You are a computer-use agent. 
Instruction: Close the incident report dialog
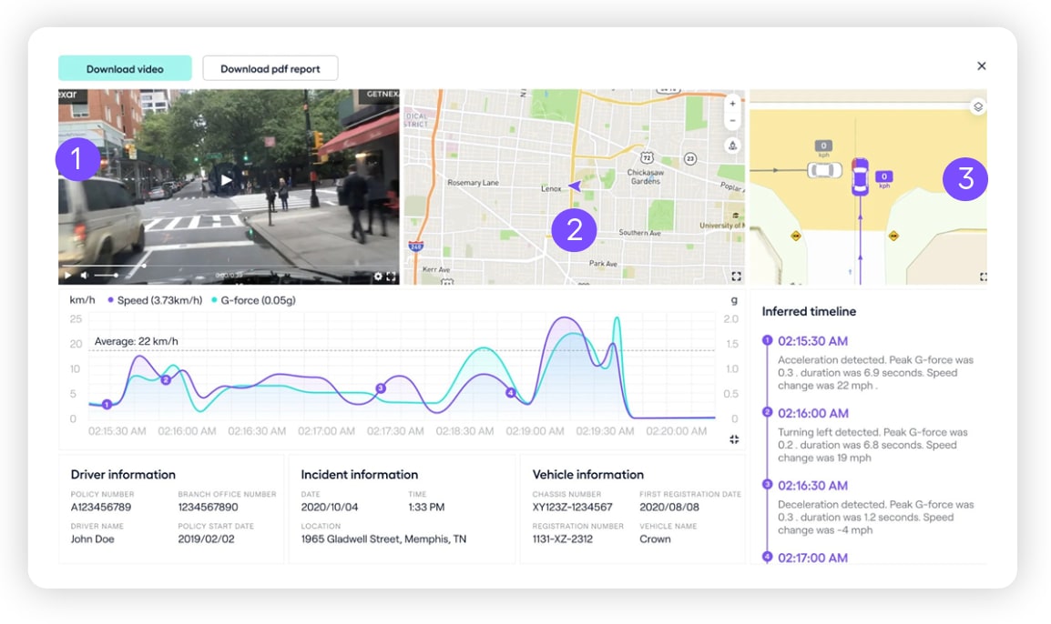(981, 65)
